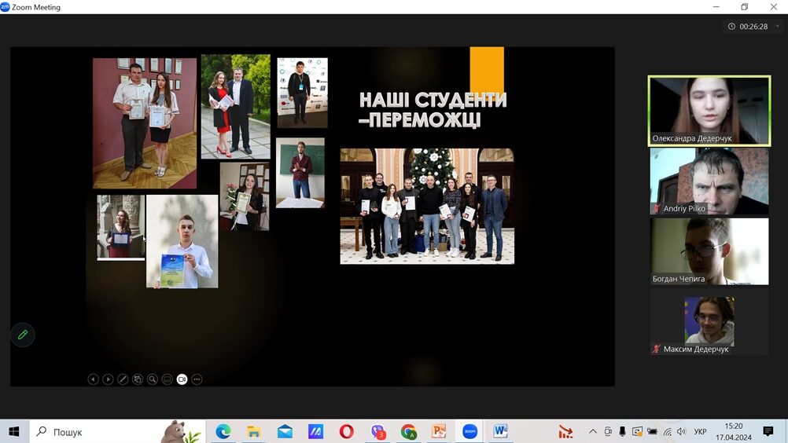Screen dimensions: 788x443
Task: Change the УКР input language
Action: pos(700,431)
